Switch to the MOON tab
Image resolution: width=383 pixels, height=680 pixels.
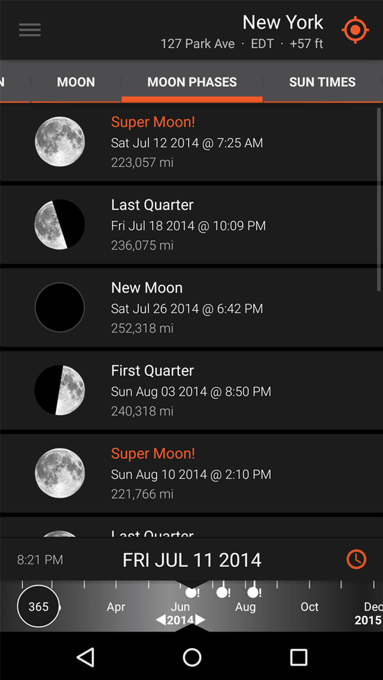pyautogui.click(x=75, y=82)
